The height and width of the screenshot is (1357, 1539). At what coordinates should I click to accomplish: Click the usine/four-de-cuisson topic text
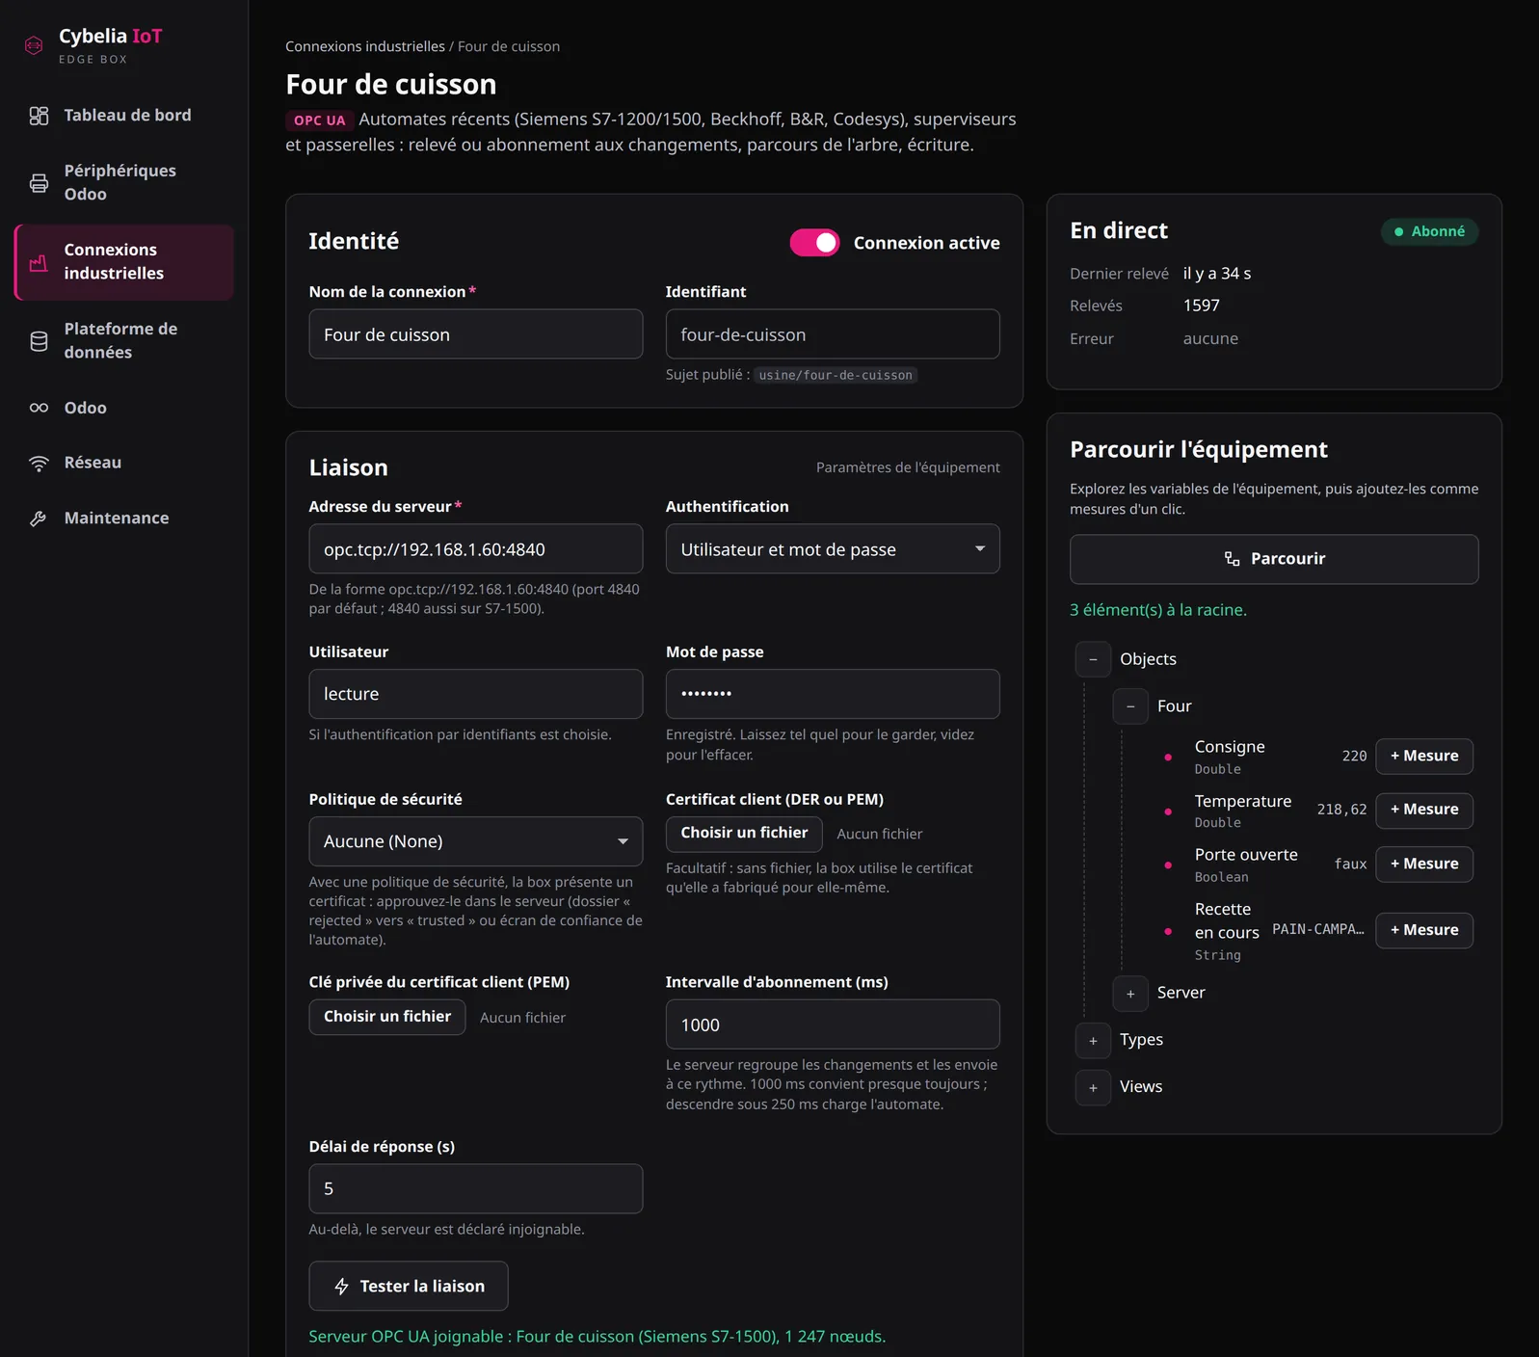(836, 376)
